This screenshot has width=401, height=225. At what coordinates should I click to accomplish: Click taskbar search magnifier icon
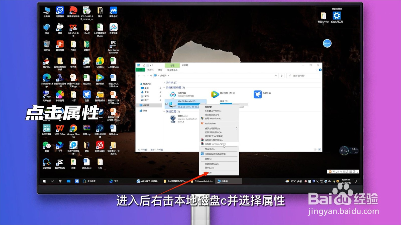tap(52, 181)
